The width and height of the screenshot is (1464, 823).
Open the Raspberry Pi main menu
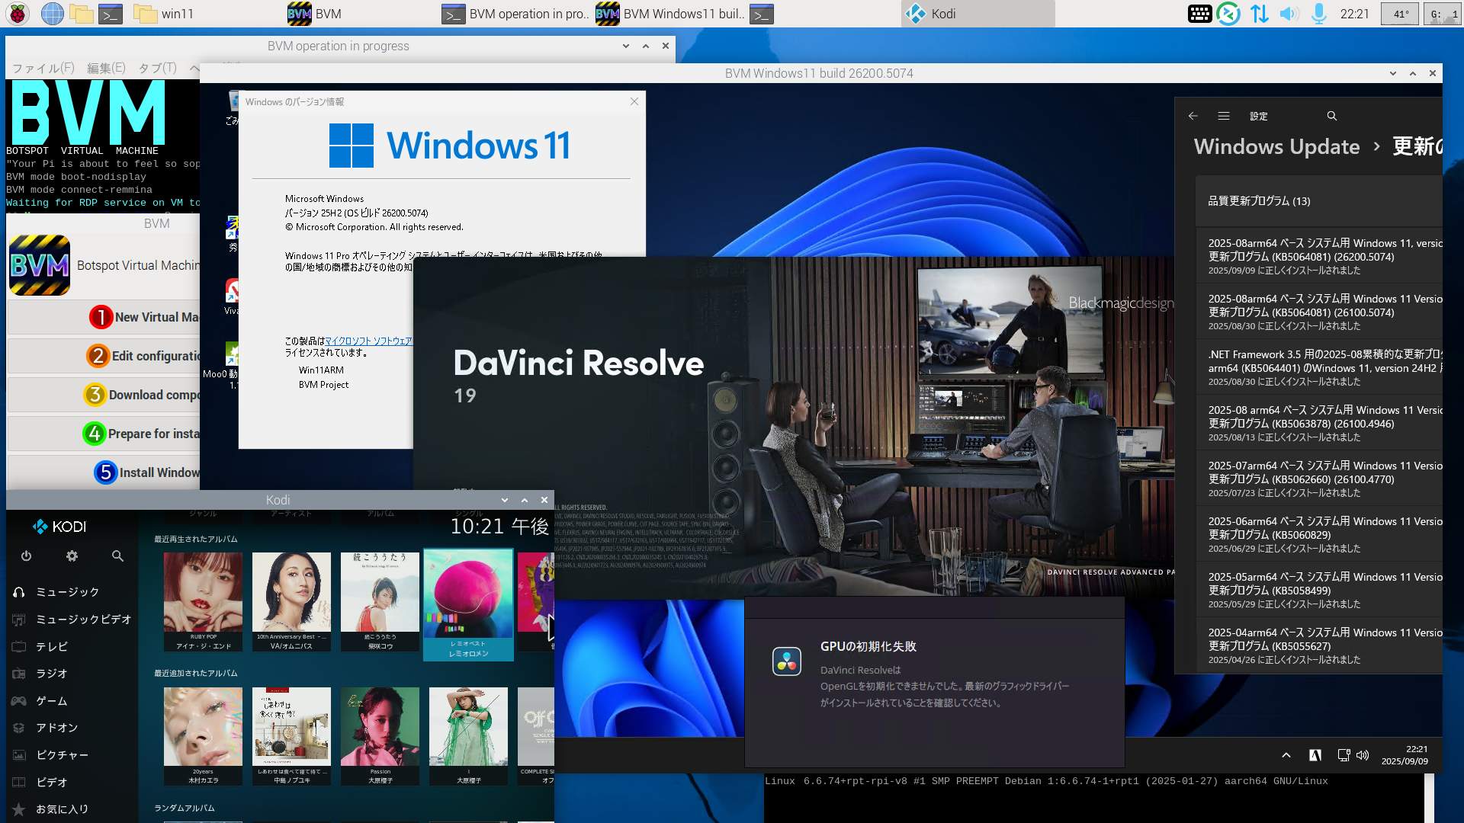click(x=18, y=14)
